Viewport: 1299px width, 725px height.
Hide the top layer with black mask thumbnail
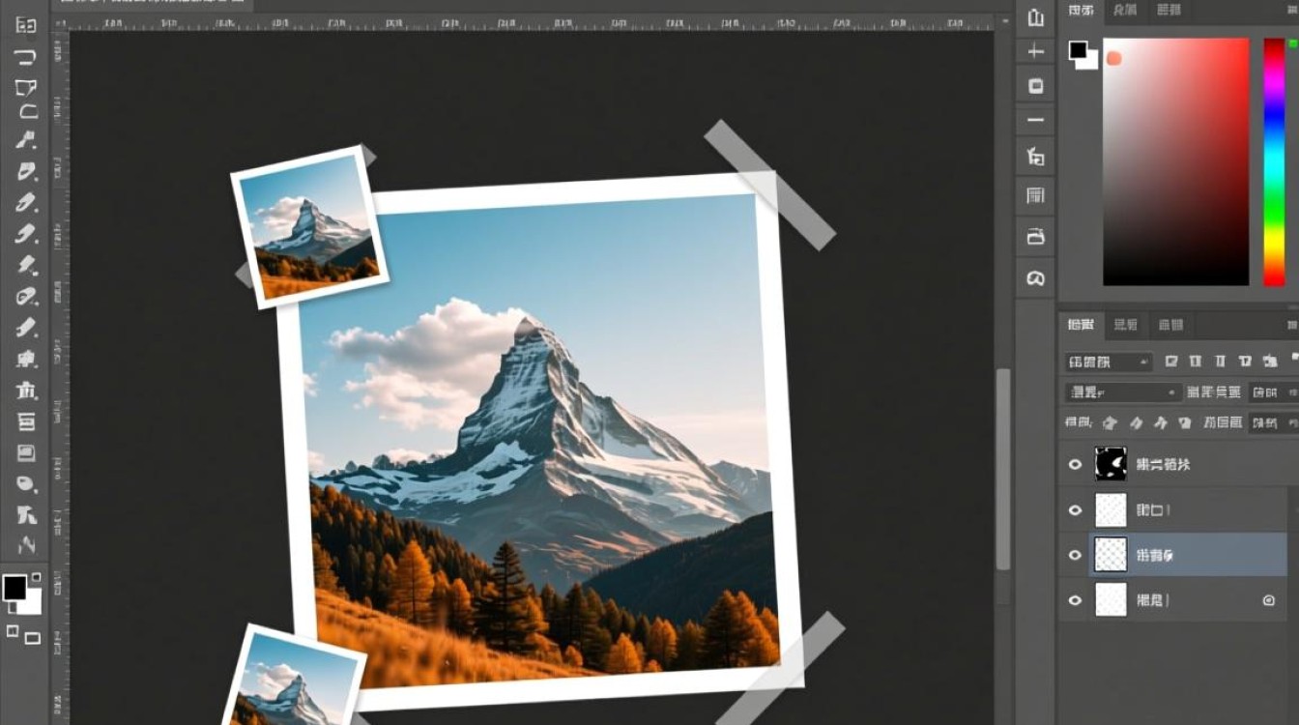(x=1075, y=465)
